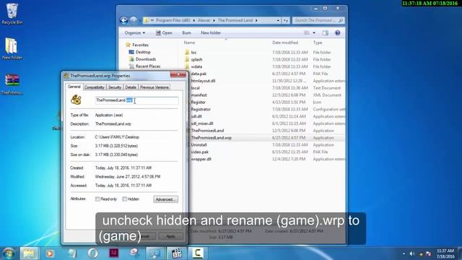Image resolution: width=462 pixels, height=260 pixels.
Task: Select the video.pak file
Action: click(199, 152)
